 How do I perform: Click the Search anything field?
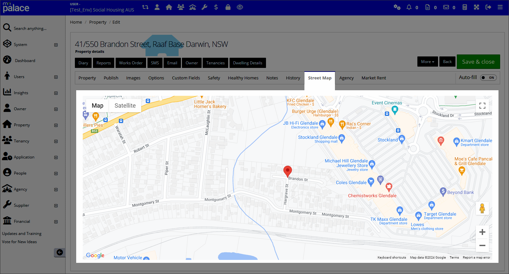[x=30, y=29]
